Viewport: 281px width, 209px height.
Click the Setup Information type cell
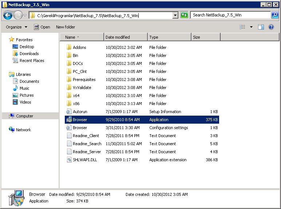tap(165, 112)
